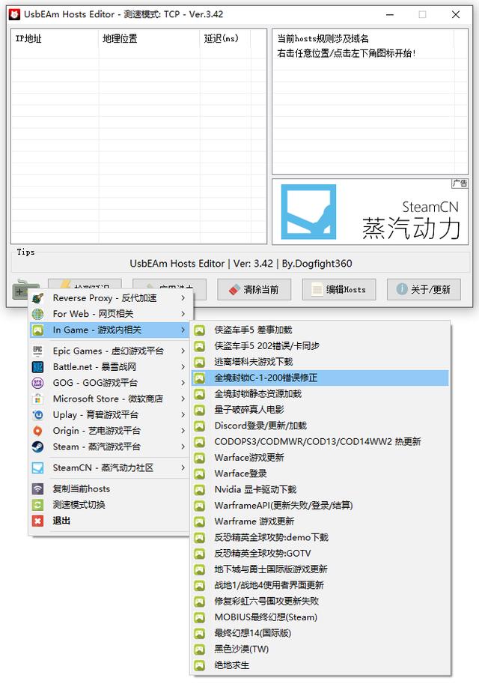This screenshot has width=479, height=687.
Task: Click the IP地址 column header
Action: tap(55, 38)
